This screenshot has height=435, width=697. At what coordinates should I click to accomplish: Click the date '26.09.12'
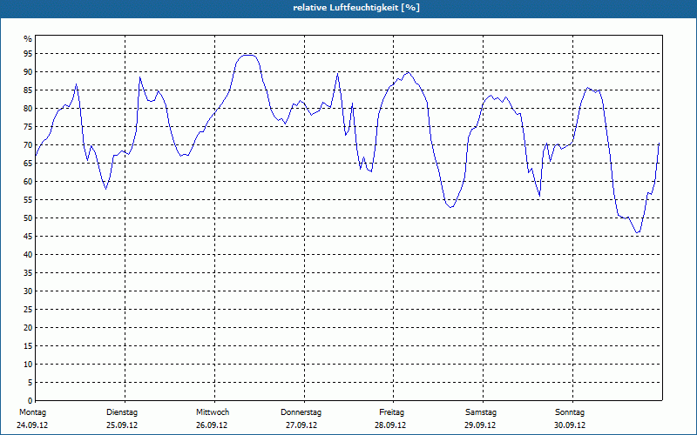(x=212, y=425)
